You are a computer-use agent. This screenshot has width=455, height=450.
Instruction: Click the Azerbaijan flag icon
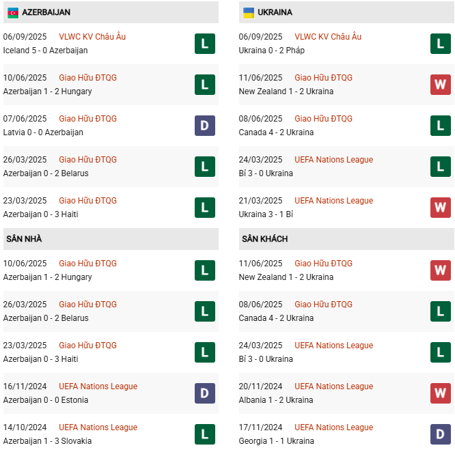[13, 12]
